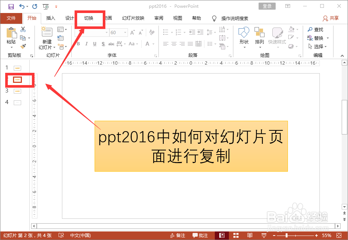The image size is (348, 240).
Task: Expand Paragraph dialog launcher
Action: 230,56
